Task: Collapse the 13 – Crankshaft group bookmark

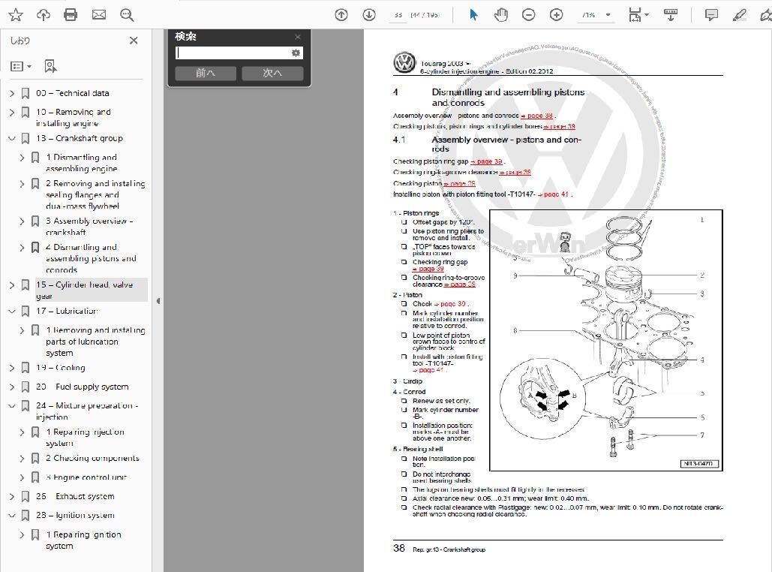Action: click(x=12, y=138)
